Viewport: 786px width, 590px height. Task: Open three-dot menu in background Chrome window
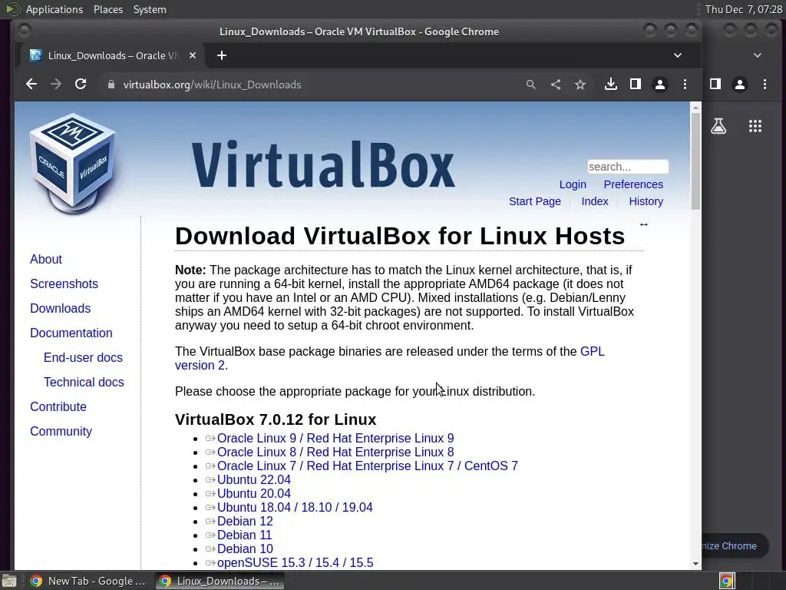pos(765,85)
